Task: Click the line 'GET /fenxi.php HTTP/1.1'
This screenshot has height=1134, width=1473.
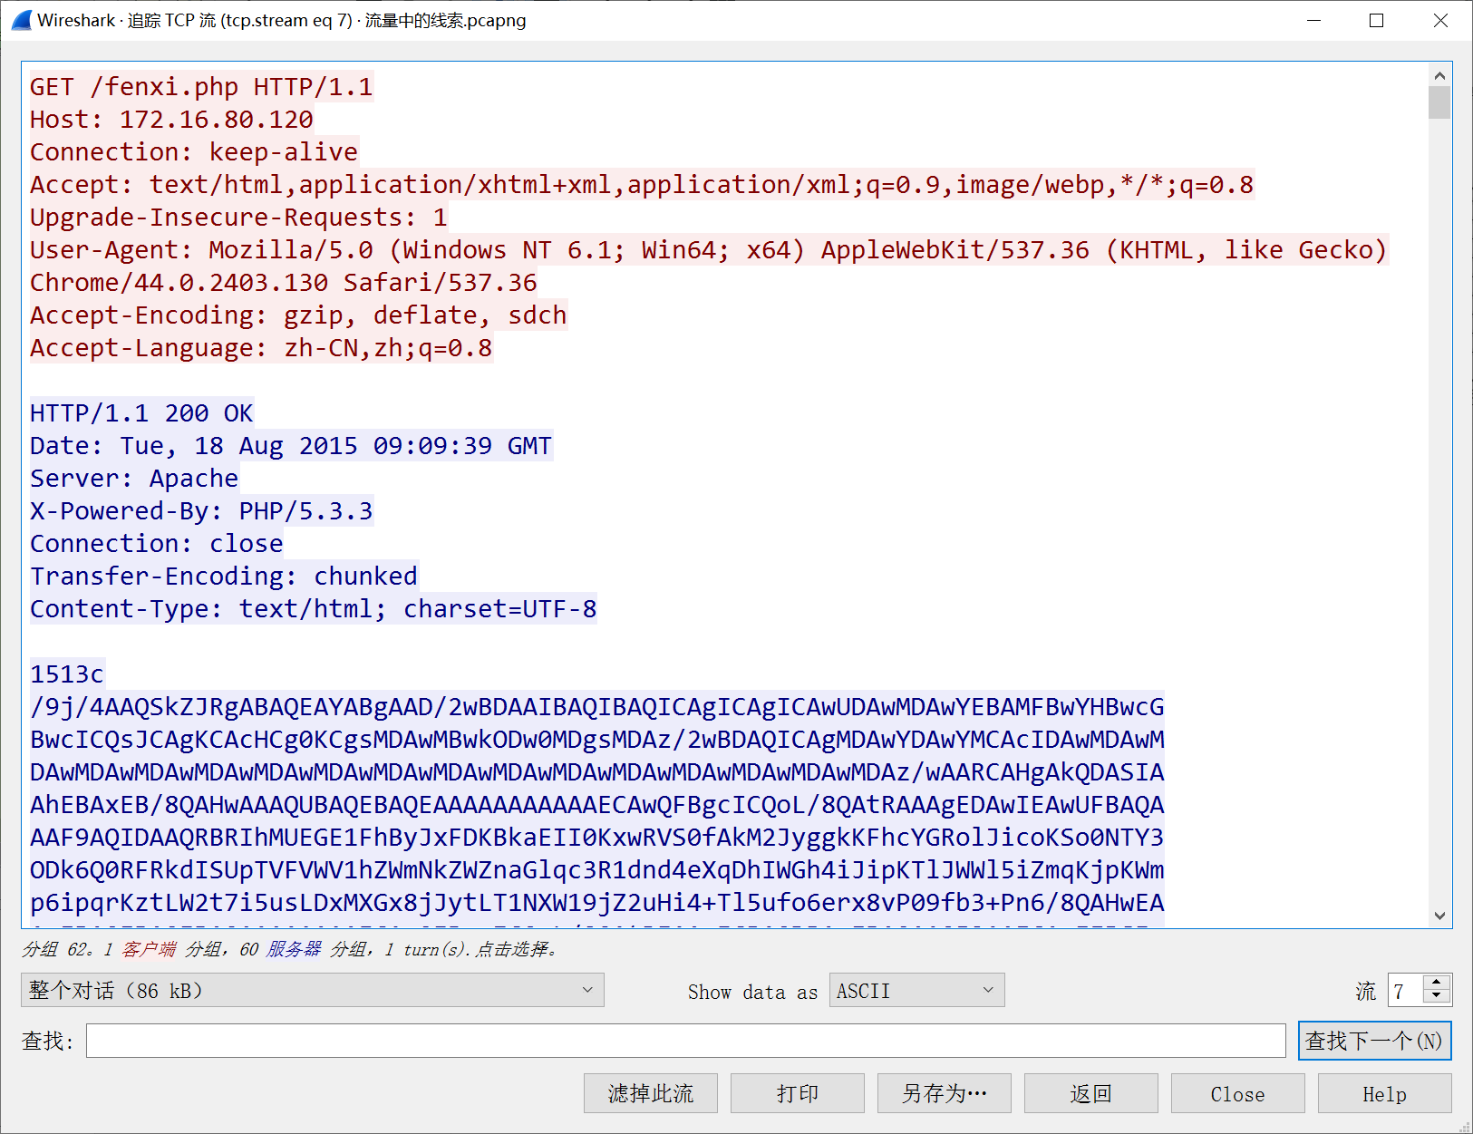Action: point(201,87)
